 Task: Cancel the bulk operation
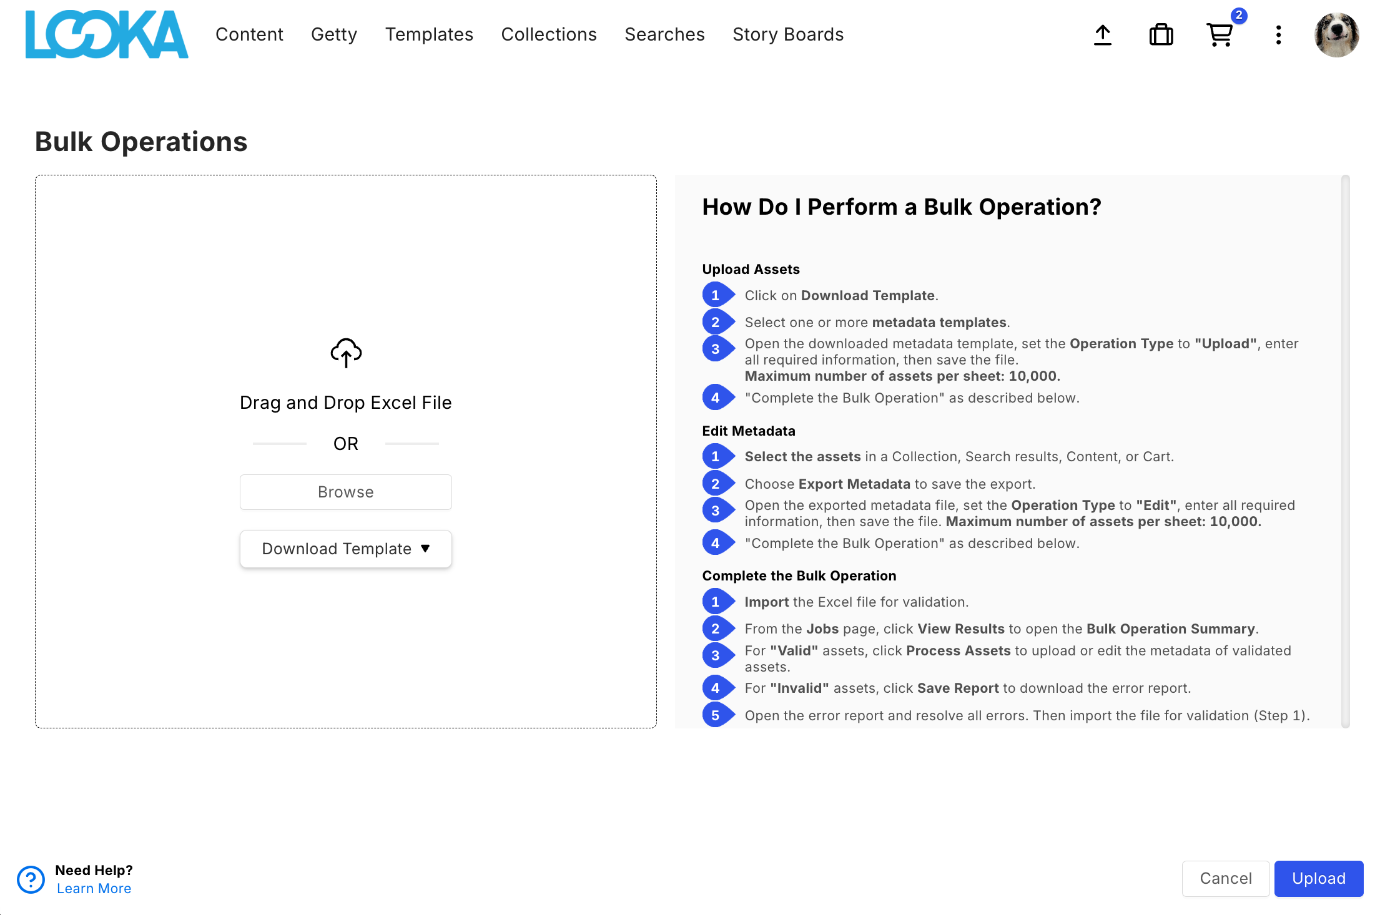(x=1225, y=878)
